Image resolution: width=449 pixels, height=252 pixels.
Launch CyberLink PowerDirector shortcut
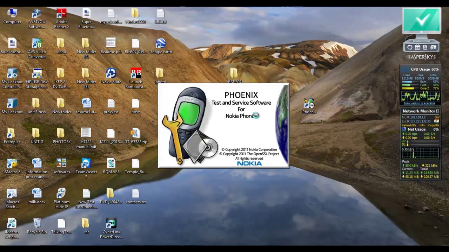(111, 229)
